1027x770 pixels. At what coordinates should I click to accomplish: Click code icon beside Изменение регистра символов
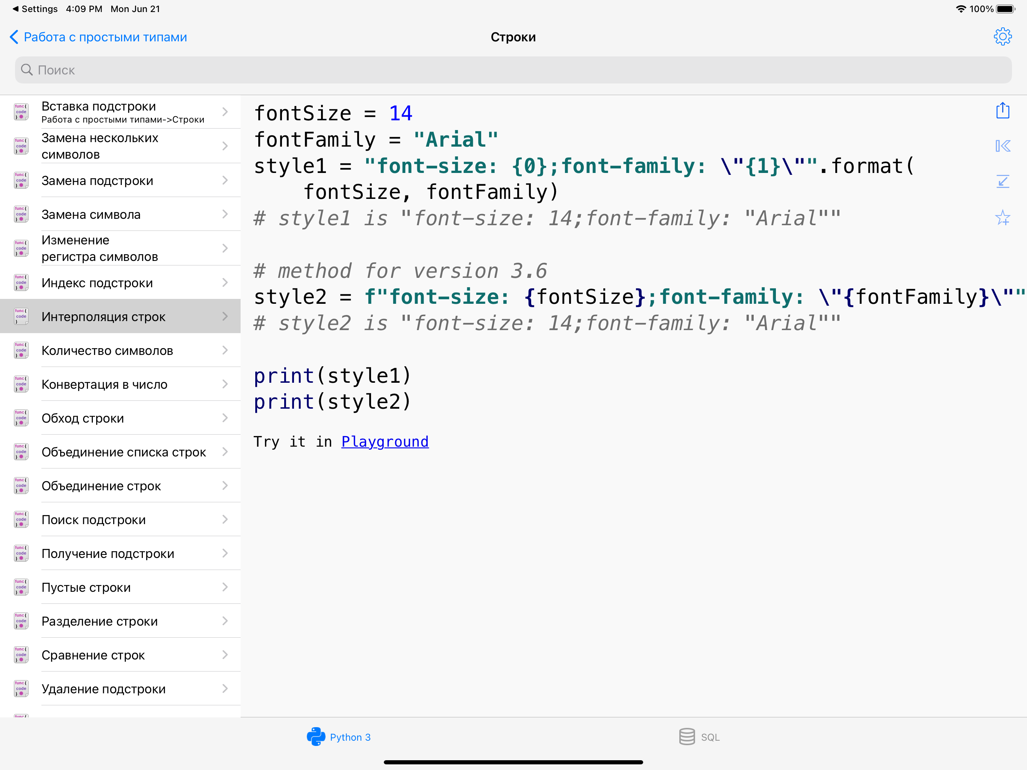[21, 248]
